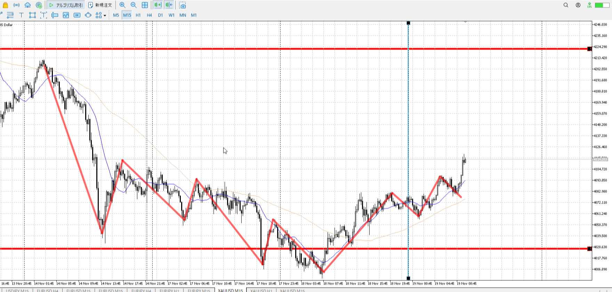Viewport: 612px width, 292px height.
Task: Take a chart screenshot with camera icon
Action: click(x=183, y=5)
